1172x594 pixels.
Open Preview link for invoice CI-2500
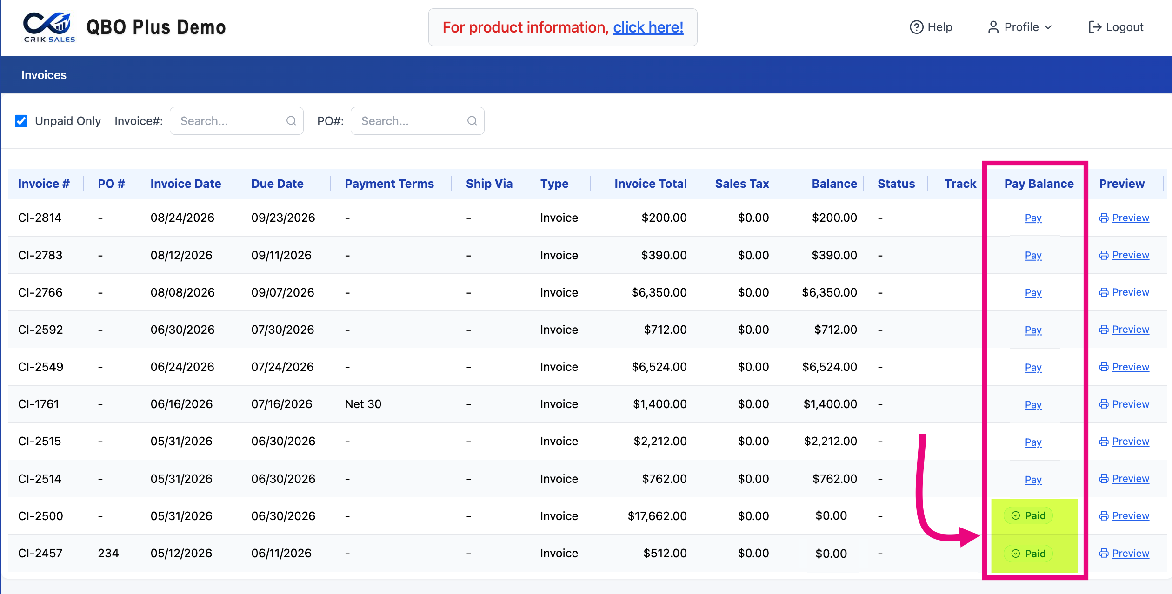point(1131,516)
